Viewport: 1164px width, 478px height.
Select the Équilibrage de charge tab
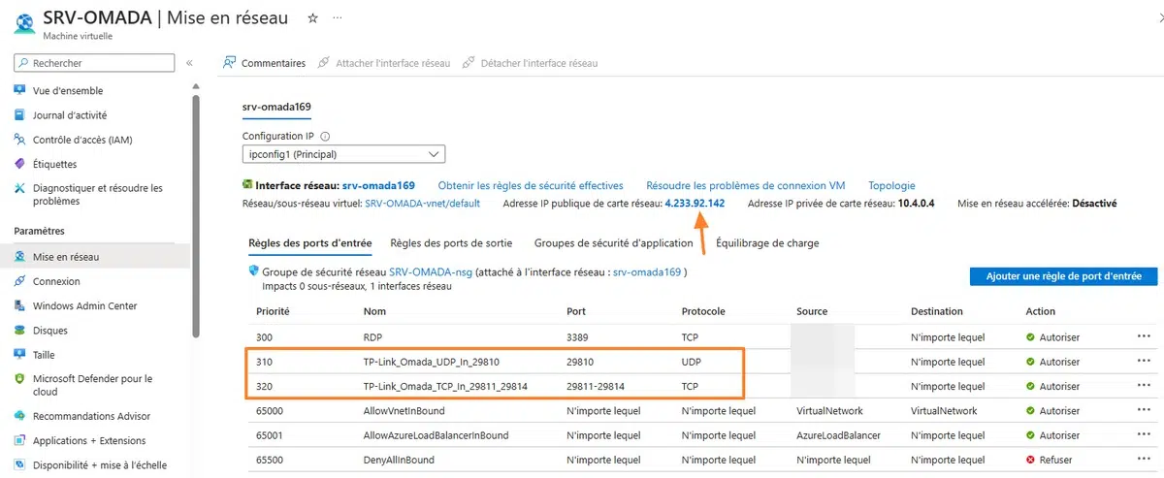[766, 243]
